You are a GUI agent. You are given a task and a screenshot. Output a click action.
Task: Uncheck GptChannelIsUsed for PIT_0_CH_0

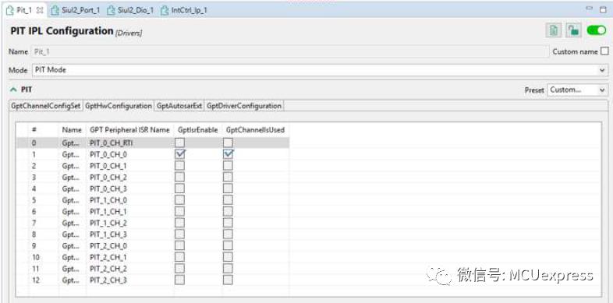click(x=228, y=154)
